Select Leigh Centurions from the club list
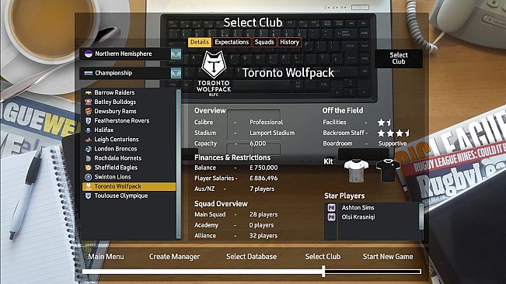The image size is (506, 284). pos(129,140)
